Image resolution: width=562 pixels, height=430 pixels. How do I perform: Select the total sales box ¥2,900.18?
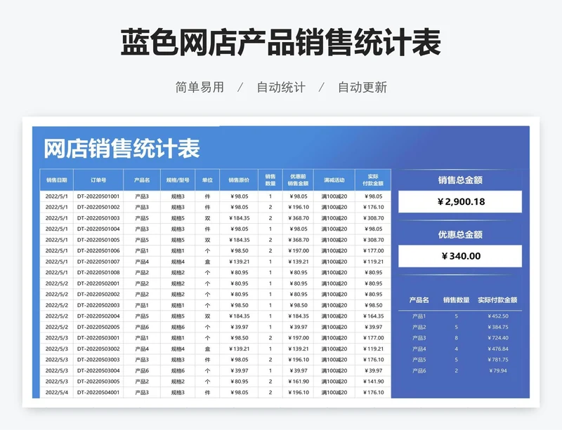[460, 201]
